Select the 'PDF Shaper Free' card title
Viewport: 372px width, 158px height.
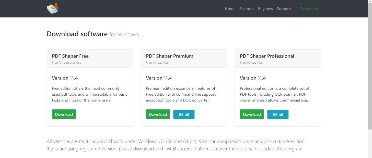click(70, 56)
